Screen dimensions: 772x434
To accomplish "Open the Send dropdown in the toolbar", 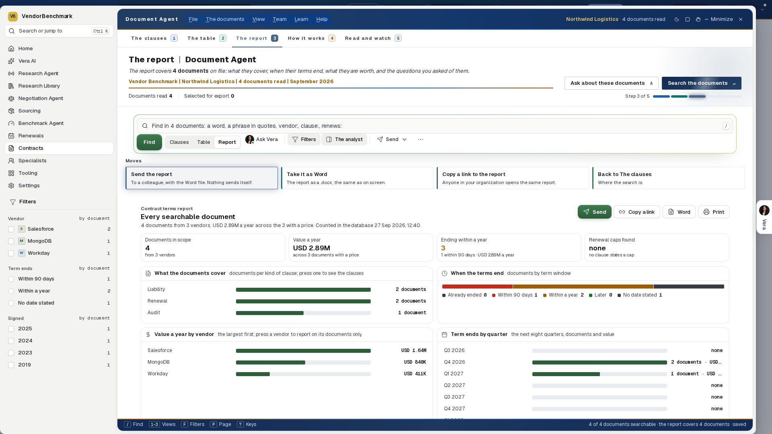I will [392, 139].
